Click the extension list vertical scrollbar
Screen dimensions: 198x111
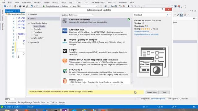pos(132,46)
